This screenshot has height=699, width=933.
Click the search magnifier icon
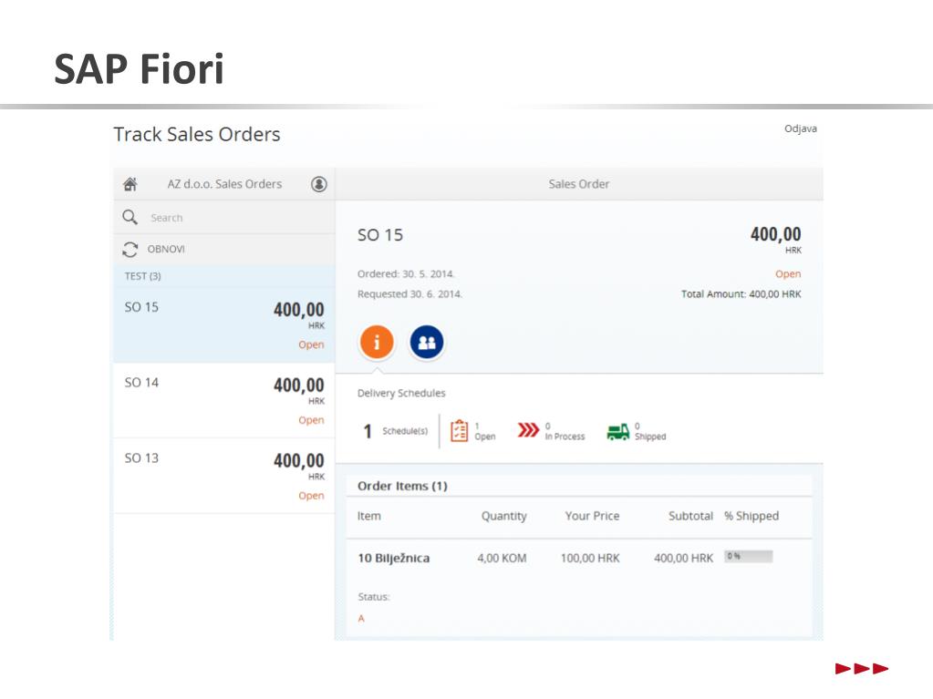tap(130, 217)
